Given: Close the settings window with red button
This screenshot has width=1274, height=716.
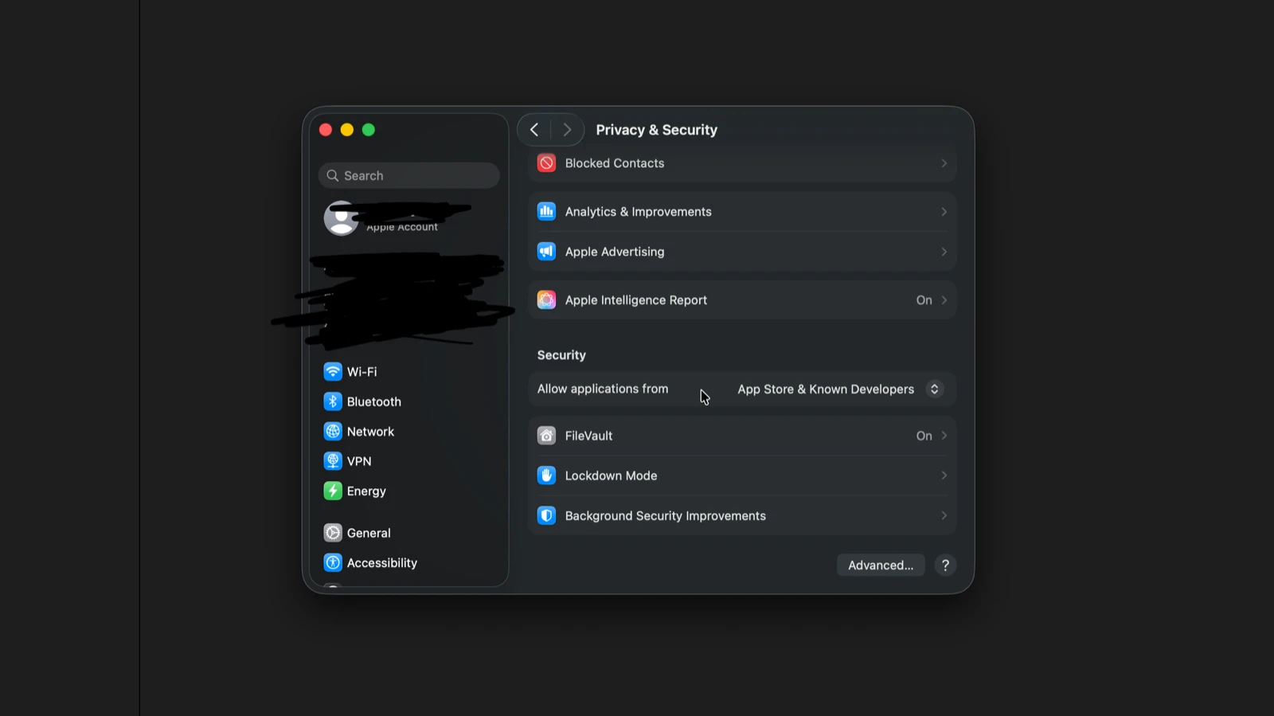Looking at the screenshot, I should [x=326, y=130].
